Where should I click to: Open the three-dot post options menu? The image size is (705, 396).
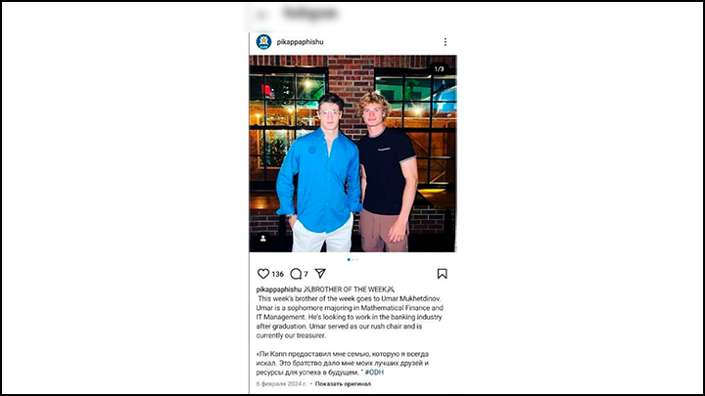(446, 42)
